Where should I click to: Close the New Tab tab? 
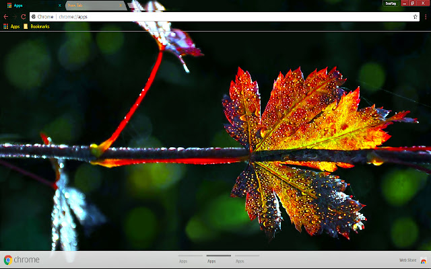[121, 5]
